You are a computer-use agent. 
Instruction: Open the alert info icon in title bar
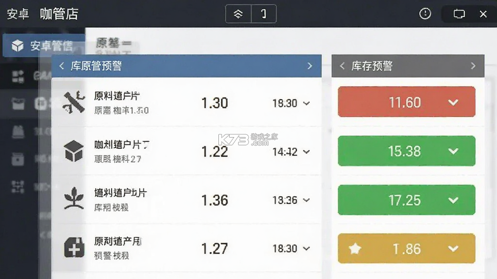(x=425, y=14)
